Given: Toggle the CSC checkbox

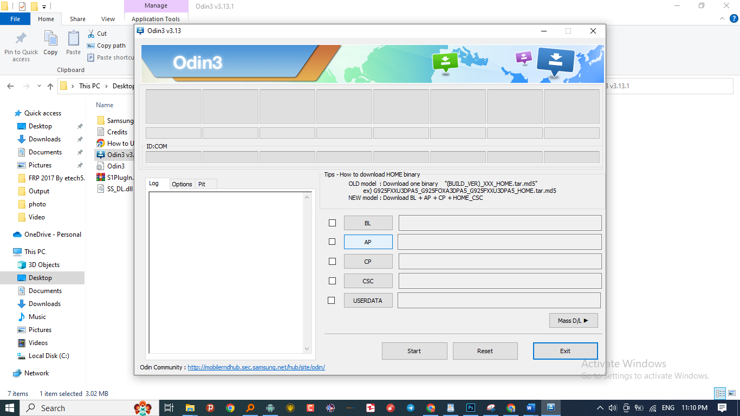Looking at the screenshot, I should [x=332, y=281].
